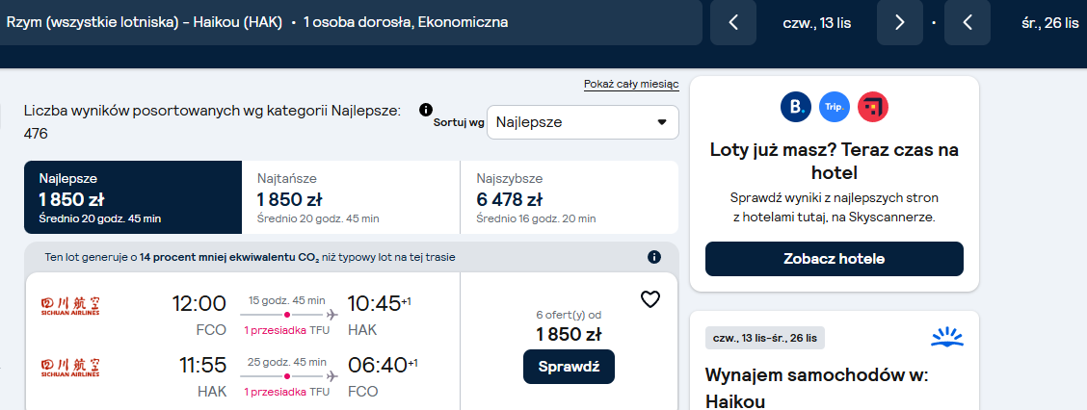This screenshot has width=1087, height=410.
Task: Click the Trip.com logo icon
Action: point(834,107)
